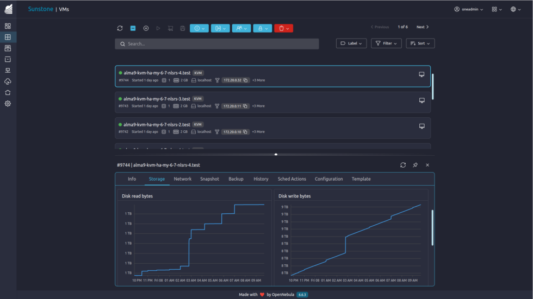533x299 pixels.
Task: Copy the IP address 172.20.0.32
Action: point(246,80)
